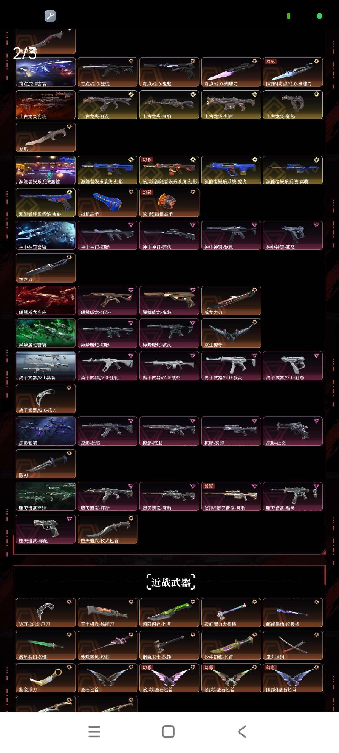Select the 鬼丸国纲 melee card
This screenshot has height=753, width=339.
coord(293,645)
